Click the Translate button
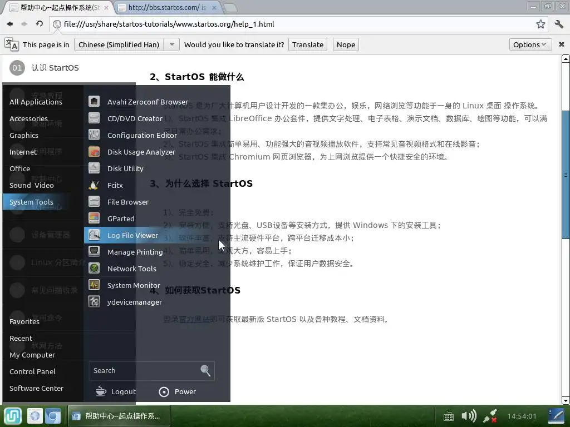 pyautogui.click(x=307, y=44)
